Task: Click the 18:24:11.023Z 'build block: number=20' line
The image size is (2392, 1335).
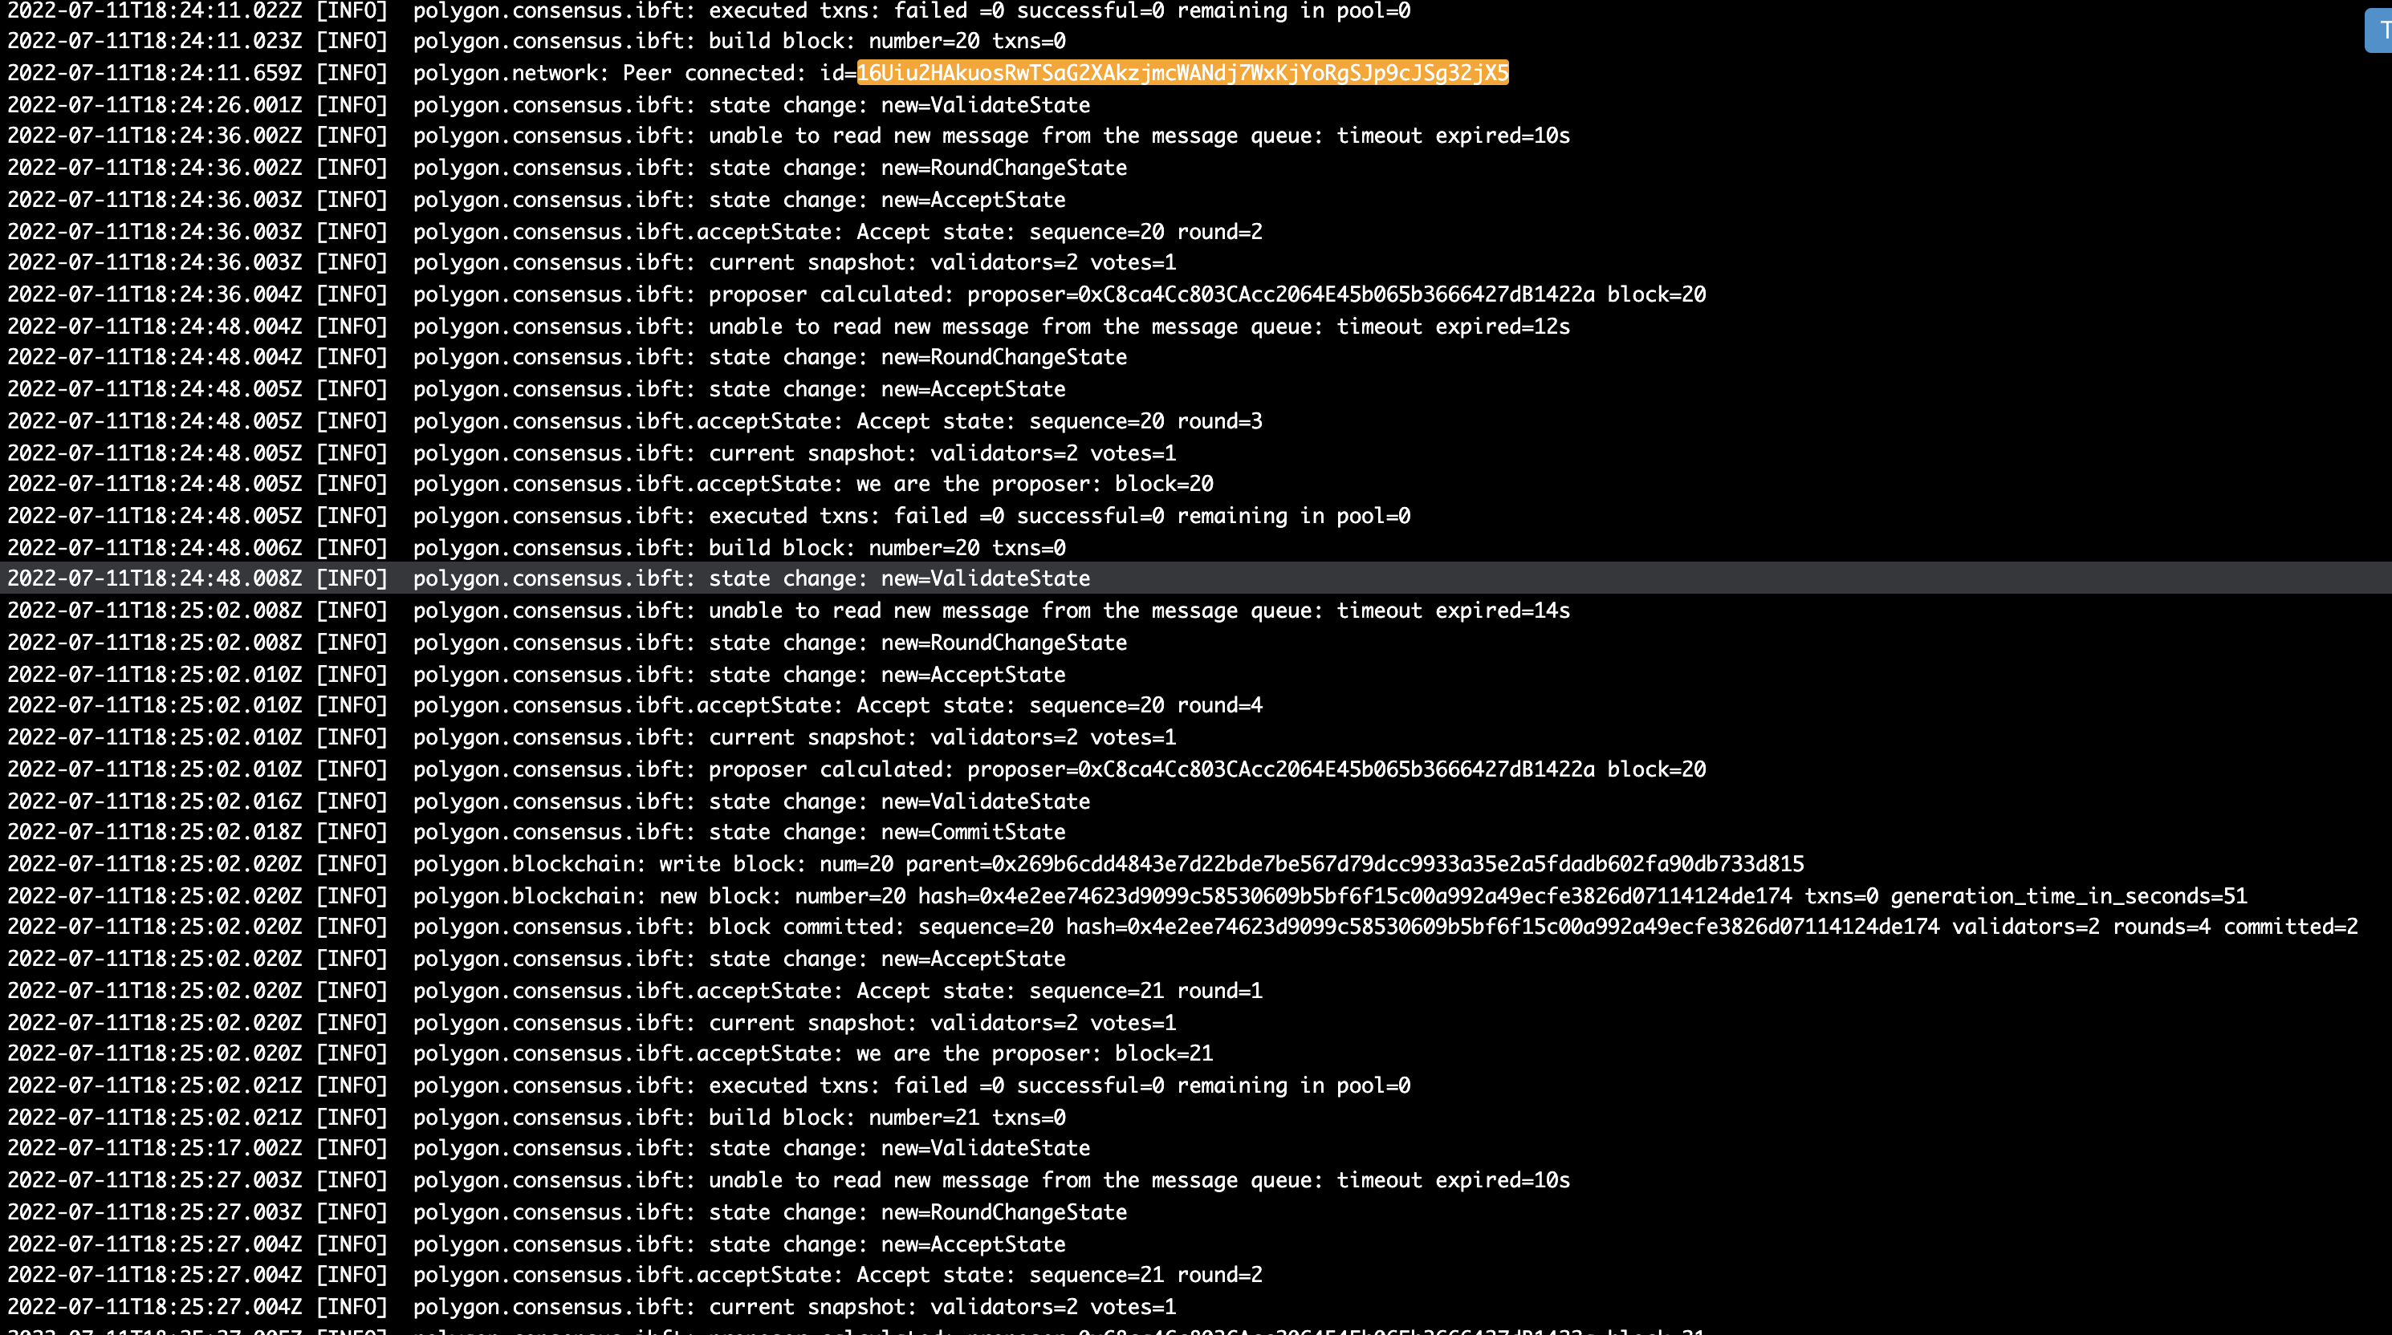Action: click(537, 41)
